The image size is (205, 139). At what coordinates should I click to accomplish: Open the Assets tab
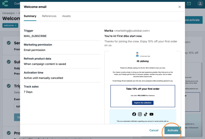(66, 16)
